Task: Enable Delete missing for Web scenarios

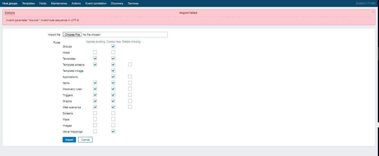Action: point(130,107)
